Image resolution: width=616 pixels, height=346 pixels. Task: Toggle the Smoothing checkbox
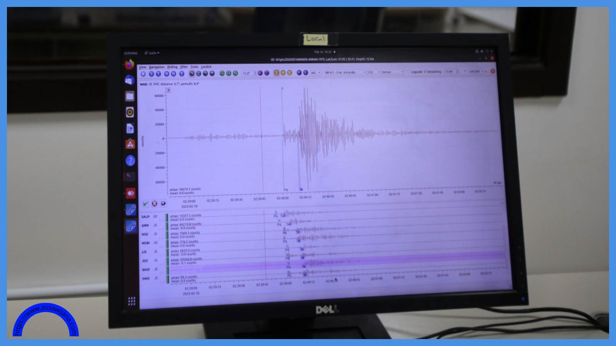coord(425,72)
